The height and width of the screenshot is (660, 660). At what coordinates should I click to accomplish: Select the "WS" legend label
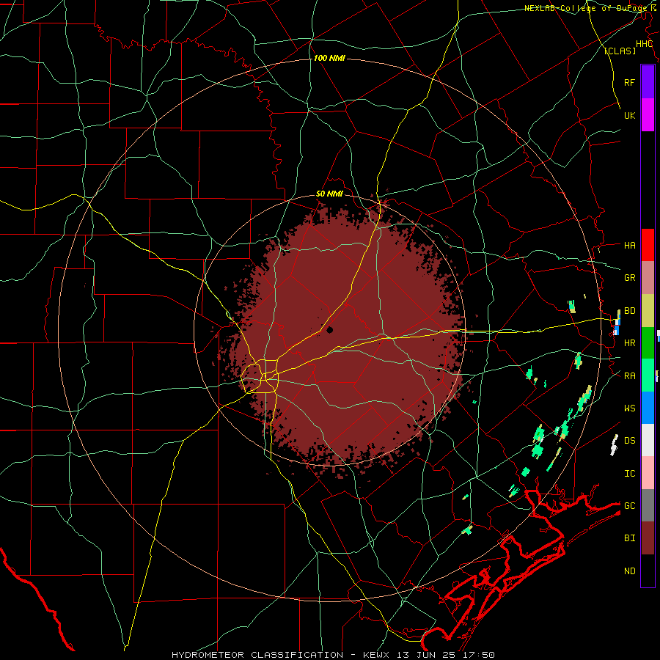click(629, 408)
